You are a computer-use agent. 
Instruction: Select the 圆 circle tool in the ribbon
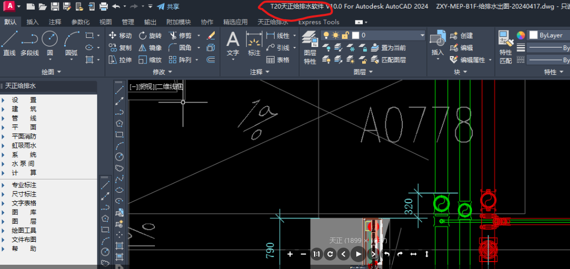coord(50,43)
